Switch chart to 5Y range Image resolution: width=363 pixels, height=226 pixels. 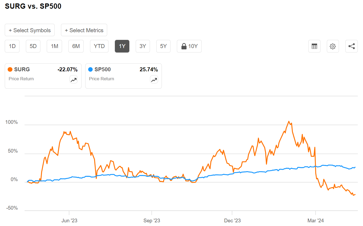163,46
